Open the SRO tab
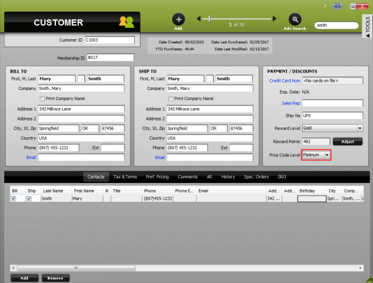The height and width of the screenshot is (283, 373). click(282, 177)
